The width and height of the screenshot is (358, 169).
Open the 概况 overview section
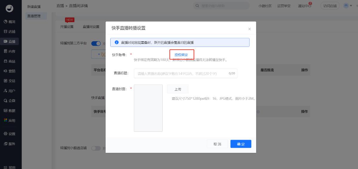[10, 22]
